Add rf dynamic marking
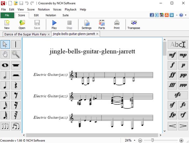 [x=183, y=115]
